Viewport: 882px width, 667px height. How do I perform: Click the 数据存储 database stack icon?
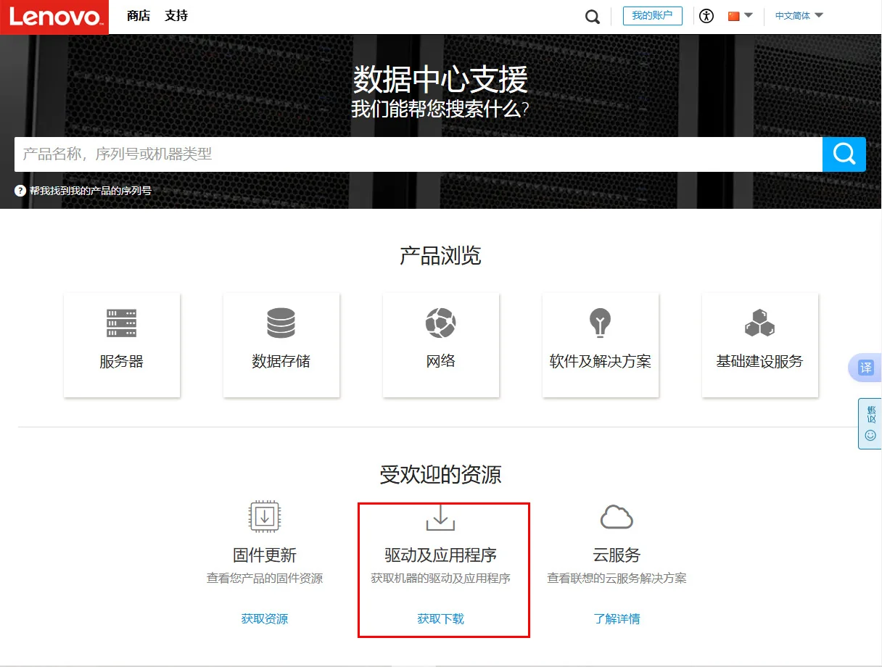point(281,323)
